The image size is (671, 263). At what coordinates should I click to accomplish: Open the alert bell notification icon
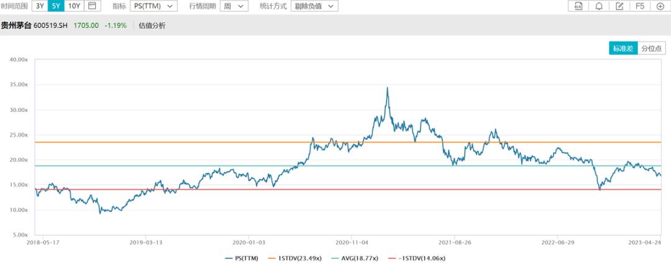(x=599, y=6)
